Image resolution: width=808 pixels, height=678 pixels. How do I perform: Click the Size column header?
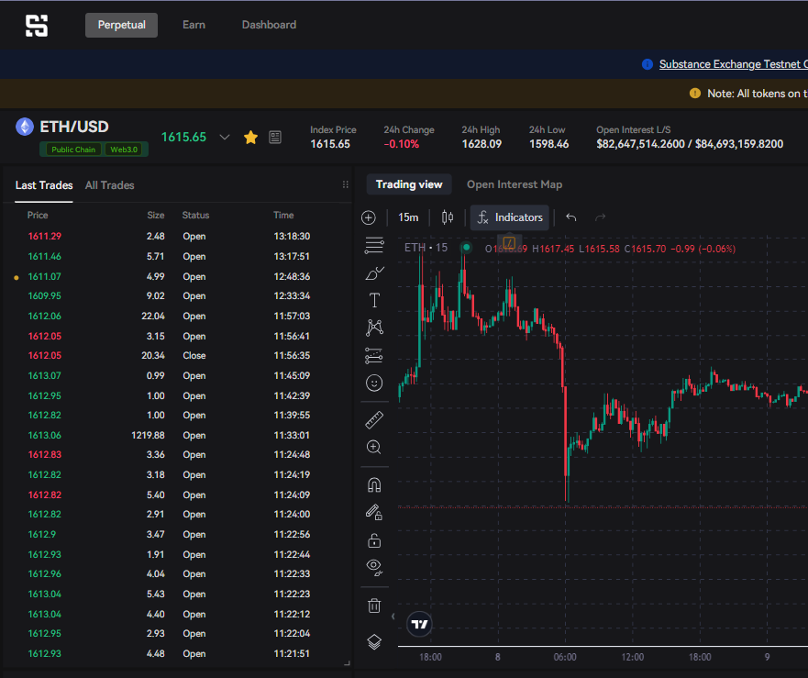(156, 215)
